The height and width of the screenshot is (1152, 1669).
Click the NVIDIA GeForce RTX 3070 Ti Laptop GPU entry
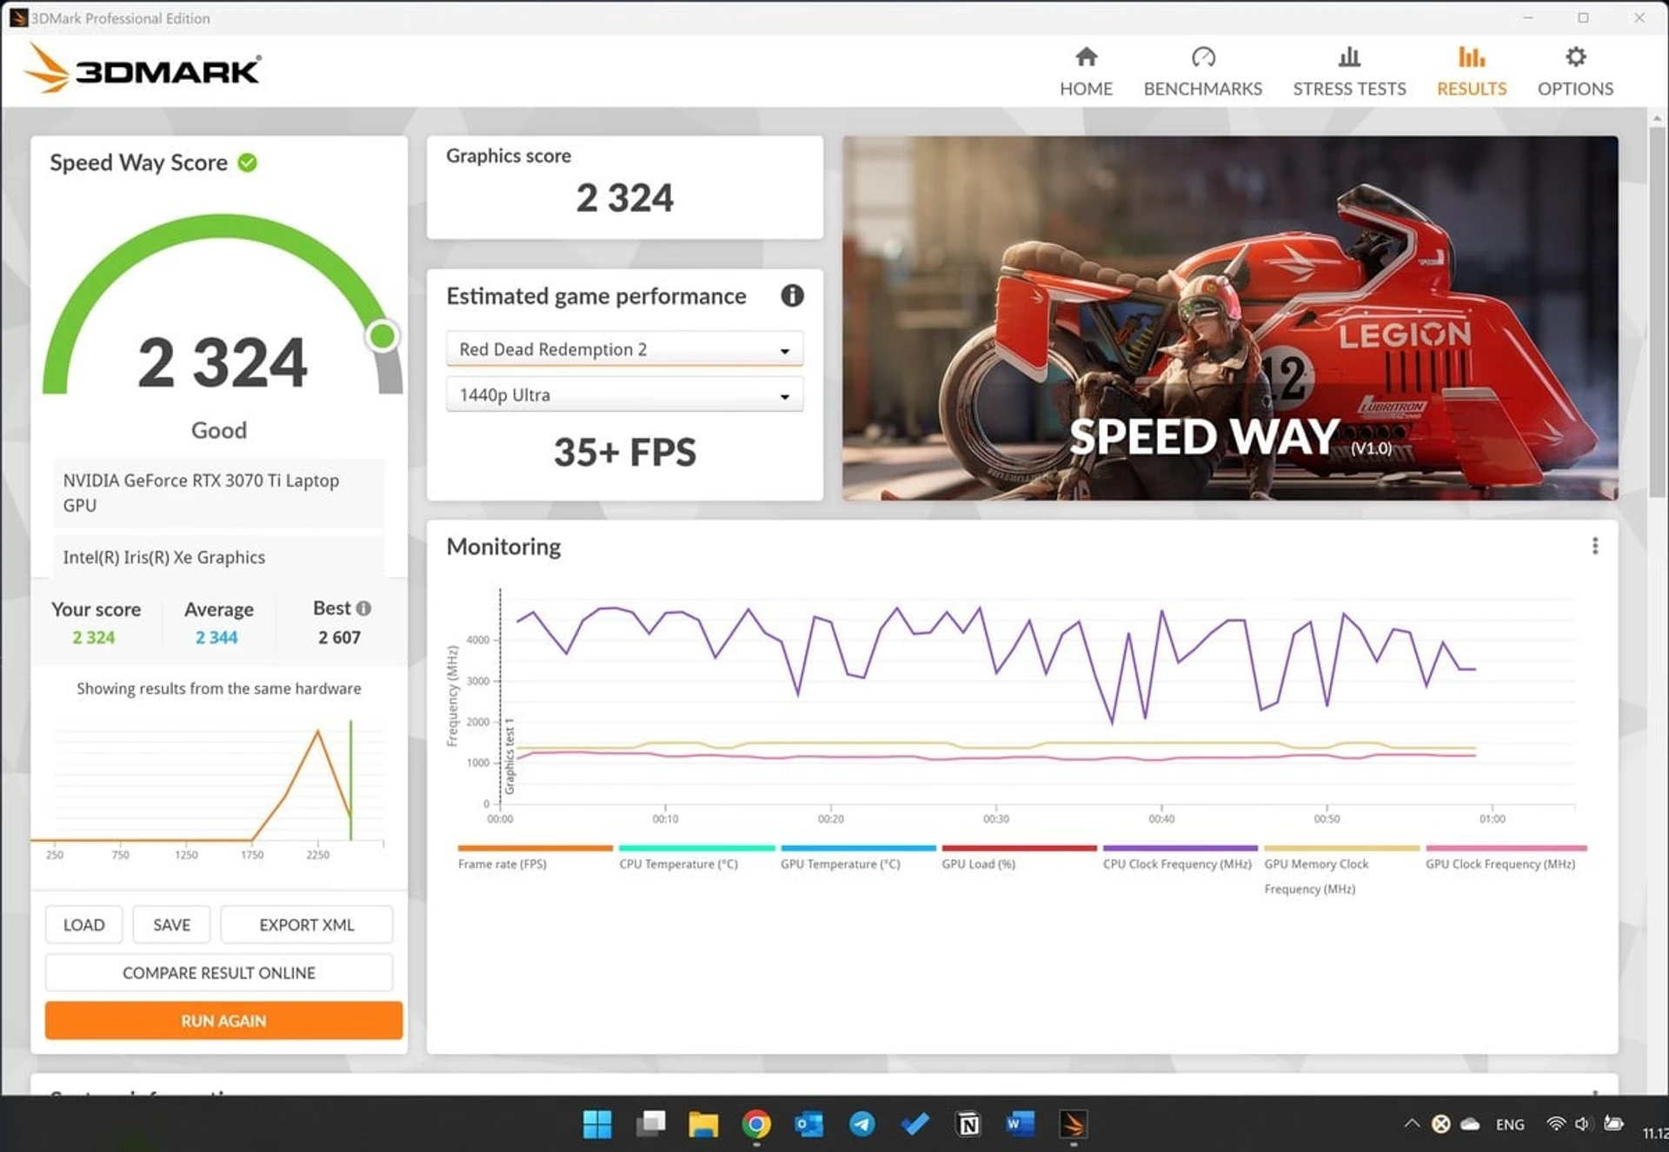pyautogui.click(x=218, y=493)
